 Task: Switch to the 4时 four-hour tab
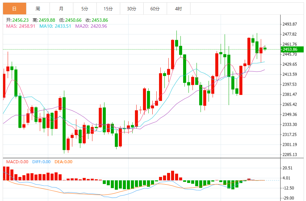(x=178, y=9)
